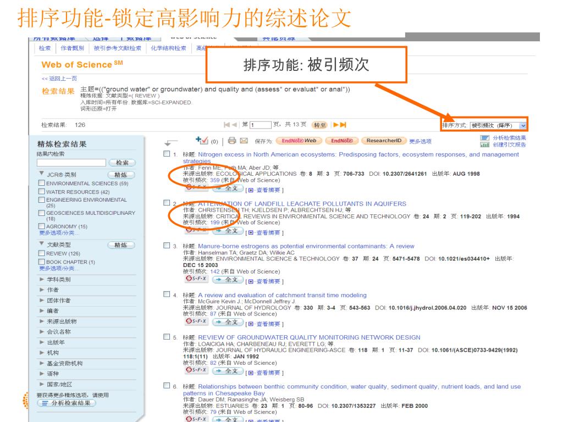Viewport: 563px width, 422px height.
Task: Open 全文 for the Manure-borne estrogens record
Action: (228, 280)
